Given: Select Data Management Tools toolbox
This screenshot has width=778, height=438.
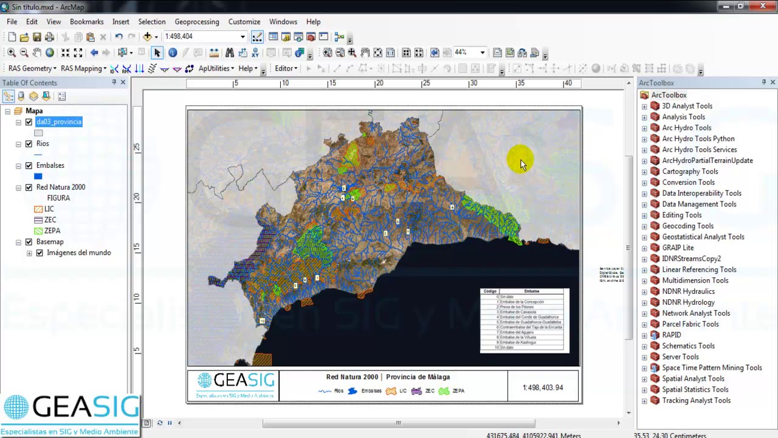Looking at the screenshot, I should pos(699,204).
